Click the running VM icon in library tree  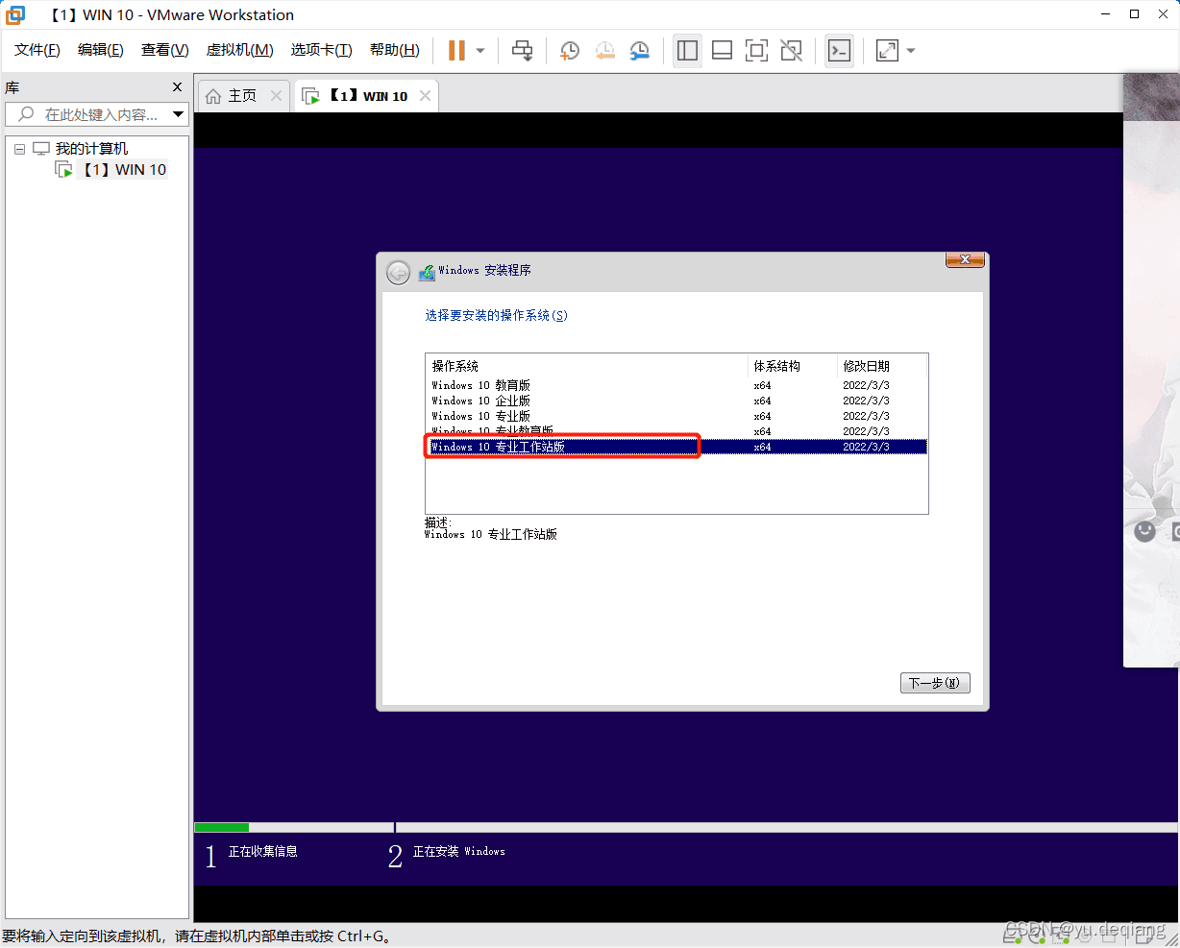(x=64, y=170)
